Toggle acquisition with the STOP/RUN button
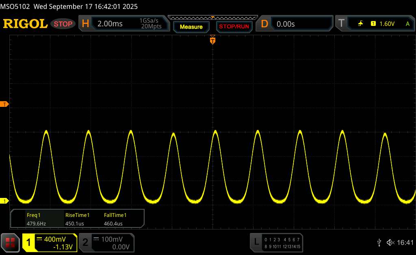 234,27
